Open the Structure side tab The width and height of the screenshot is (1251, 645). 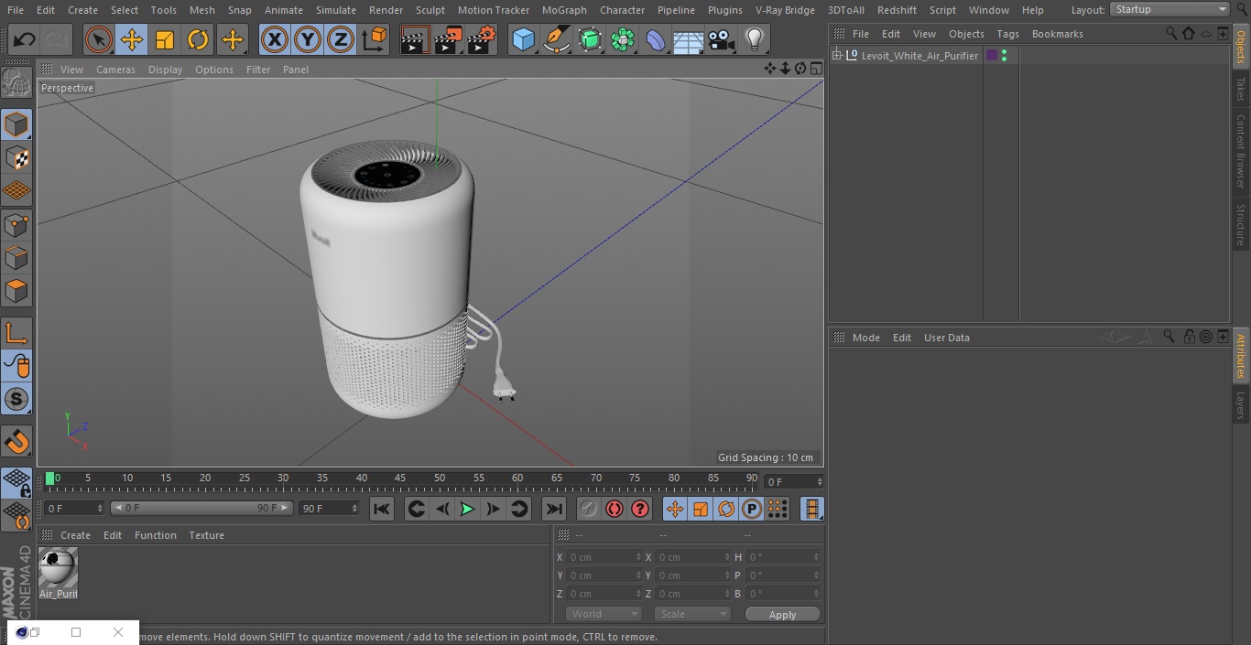1241,224
